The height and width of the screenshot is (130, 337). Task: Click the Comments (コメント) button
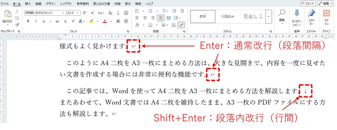[308, 3]
